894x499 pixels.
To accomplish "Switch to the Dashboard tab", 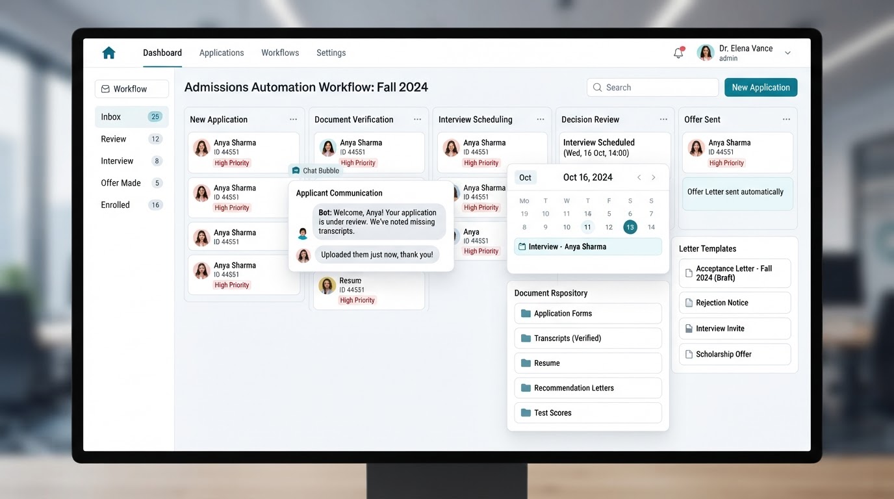I will pos(162,53).
